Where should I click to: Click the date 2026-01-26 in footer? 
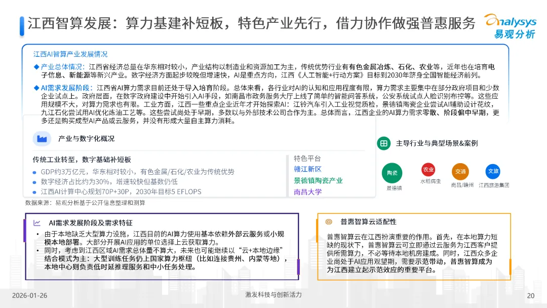30,295
